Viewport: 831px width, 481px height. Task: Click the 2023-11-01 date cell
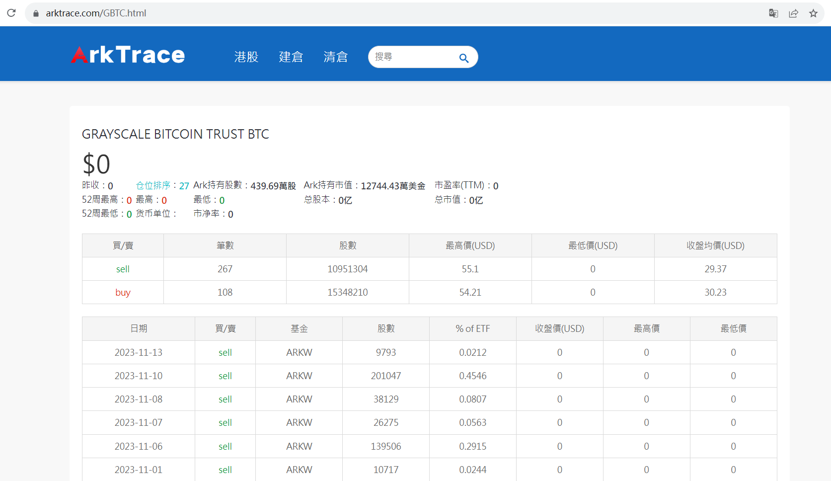tap(139, 470)
